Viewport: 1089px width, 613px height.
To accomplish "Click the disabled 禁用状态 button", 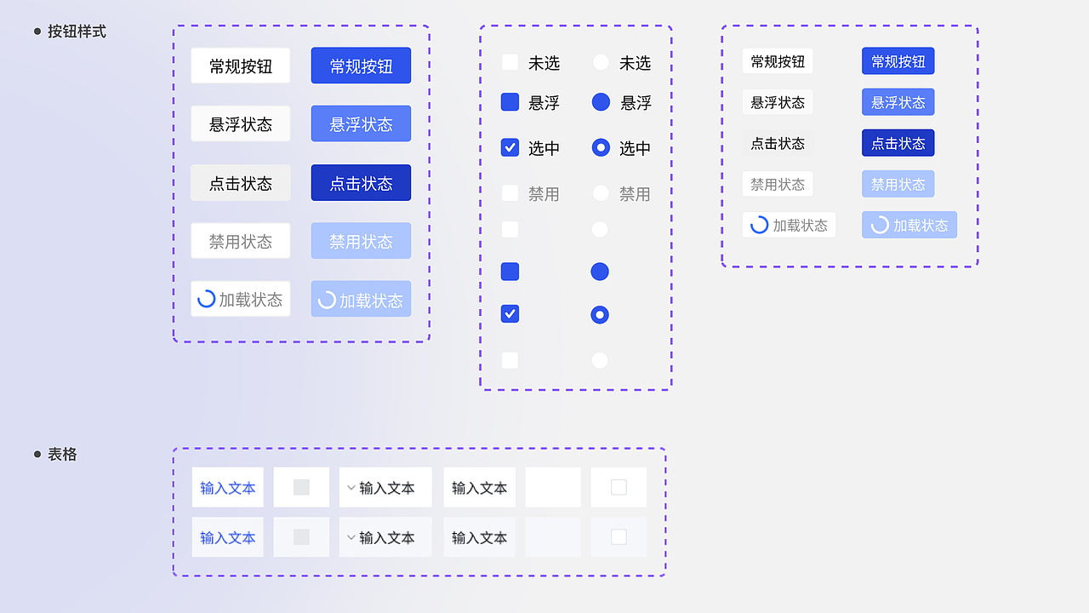I will pyautogui.click(x=240, y=240).
